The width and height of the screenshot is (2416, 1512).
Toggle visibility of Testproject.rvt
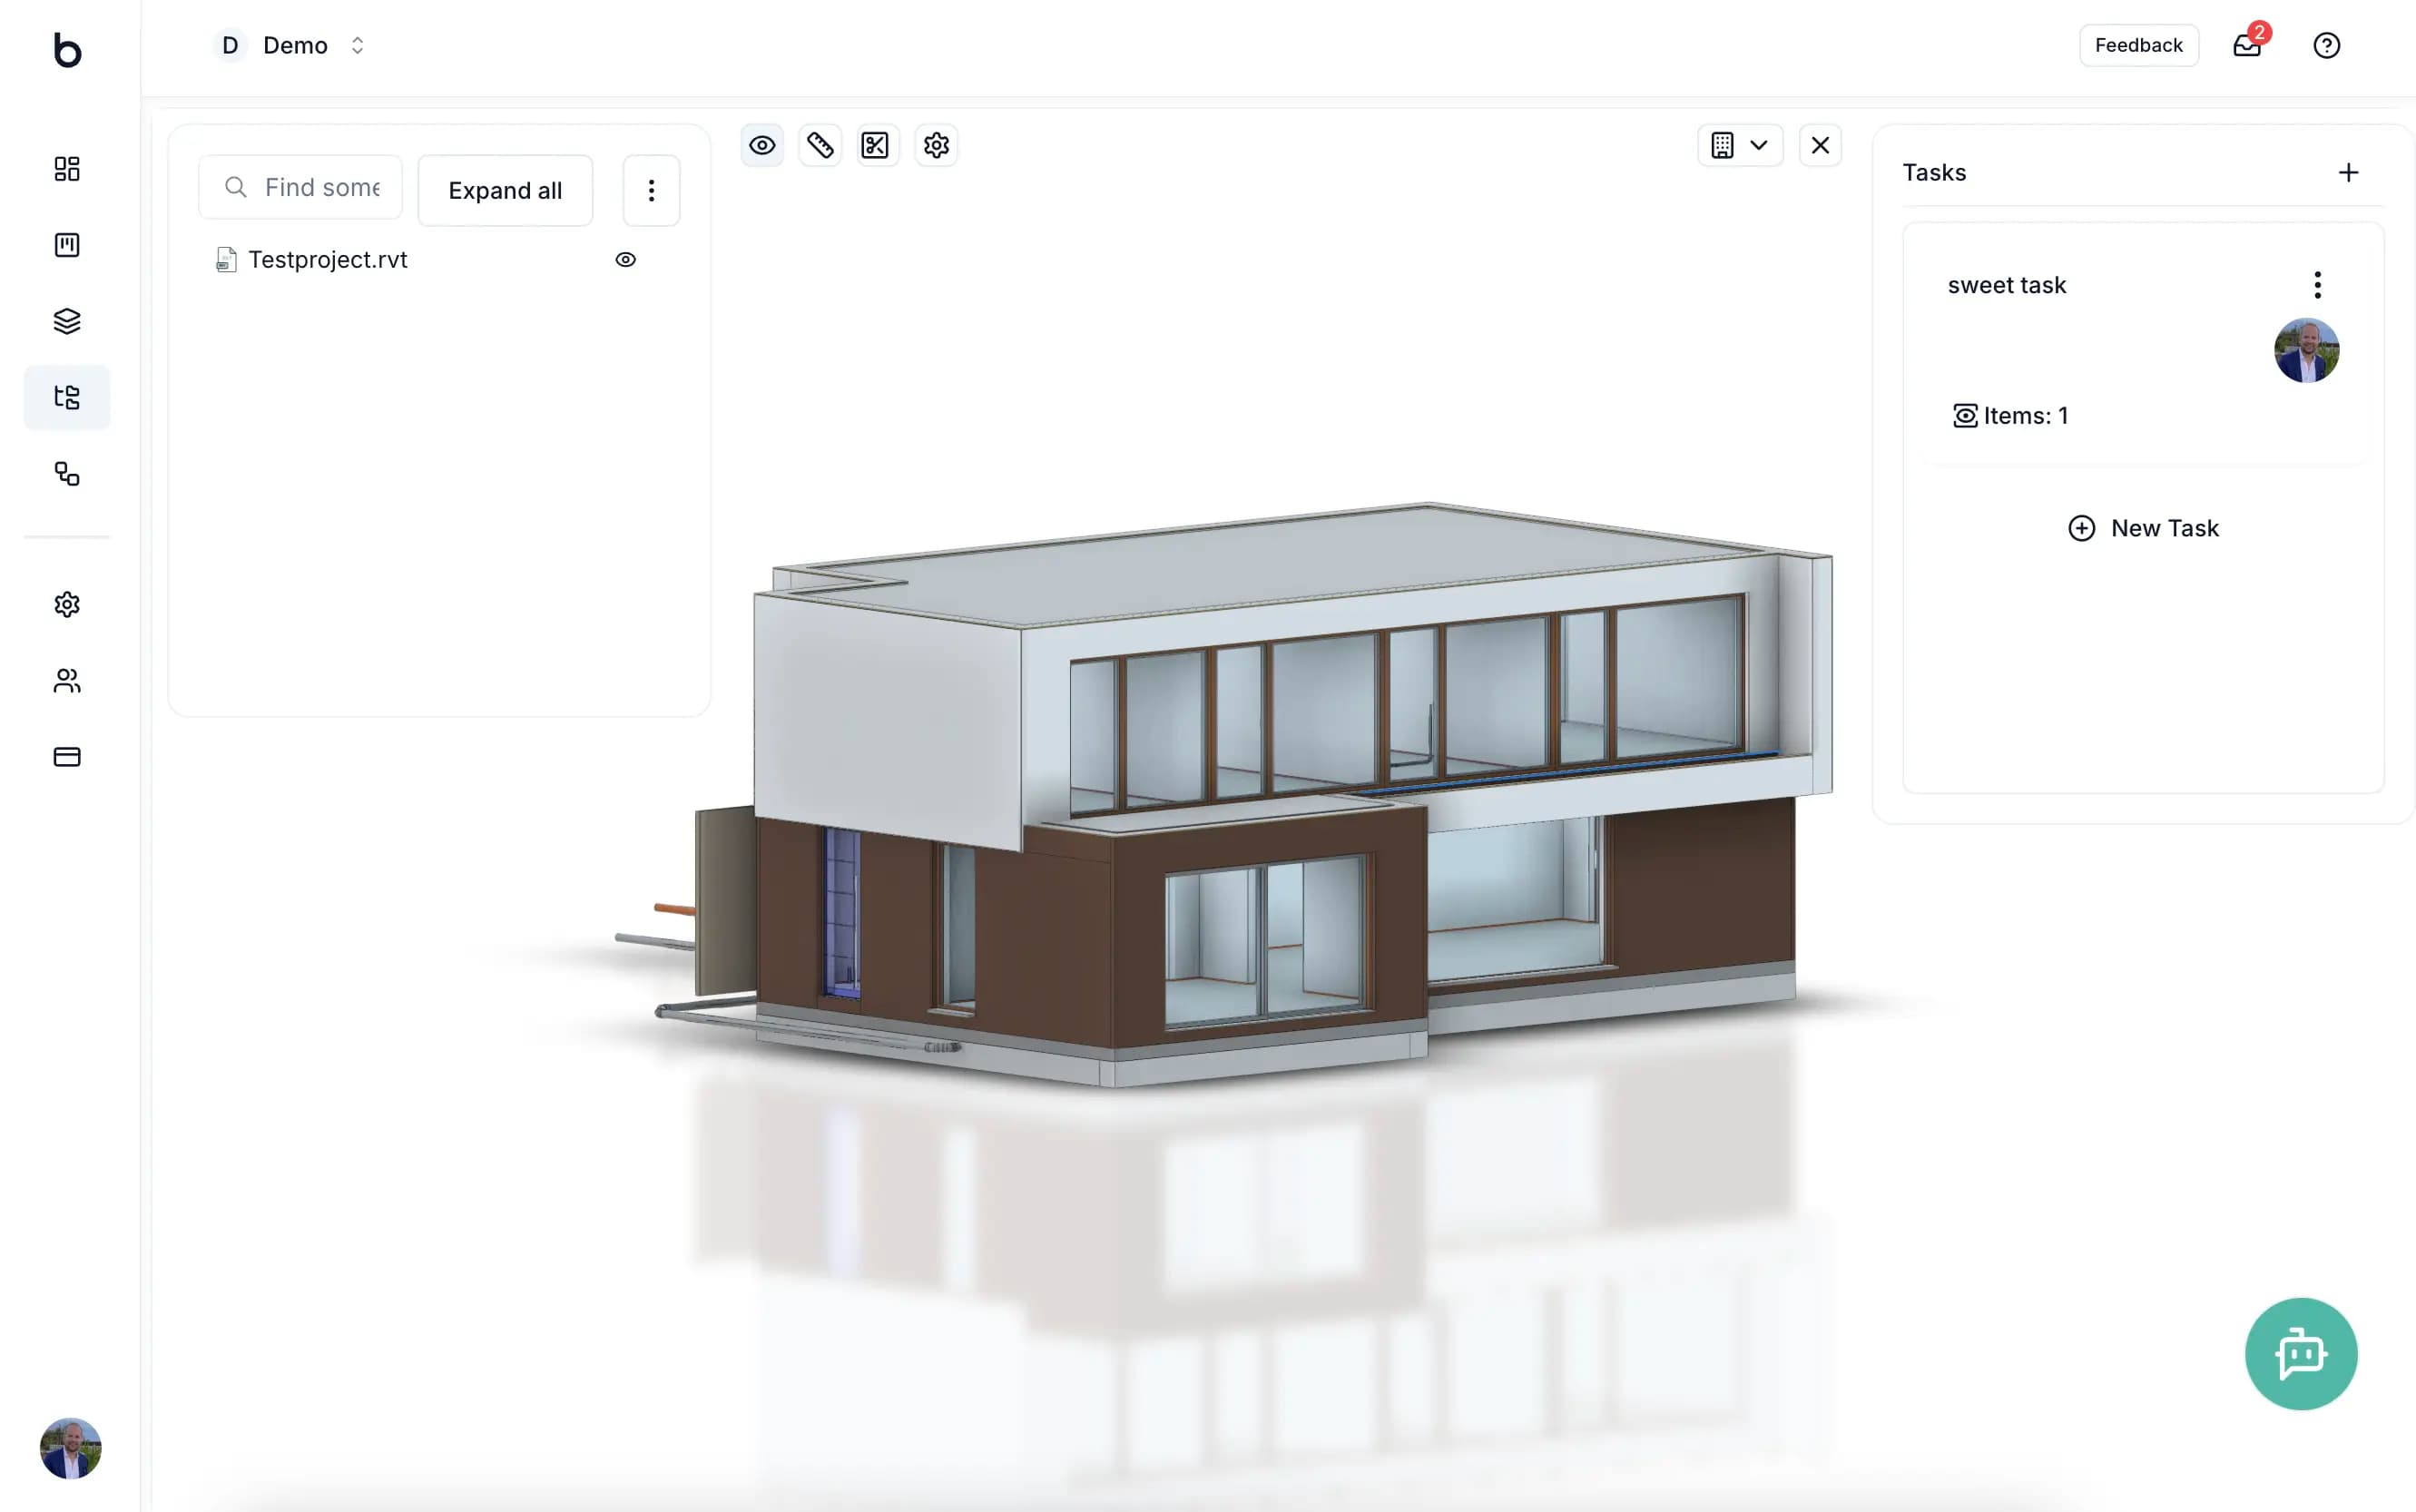coord(626,260)
